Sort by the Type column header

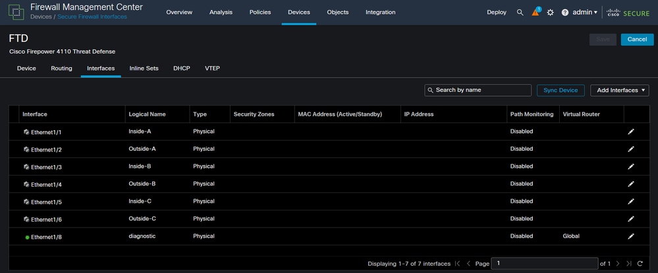[200, 114]
